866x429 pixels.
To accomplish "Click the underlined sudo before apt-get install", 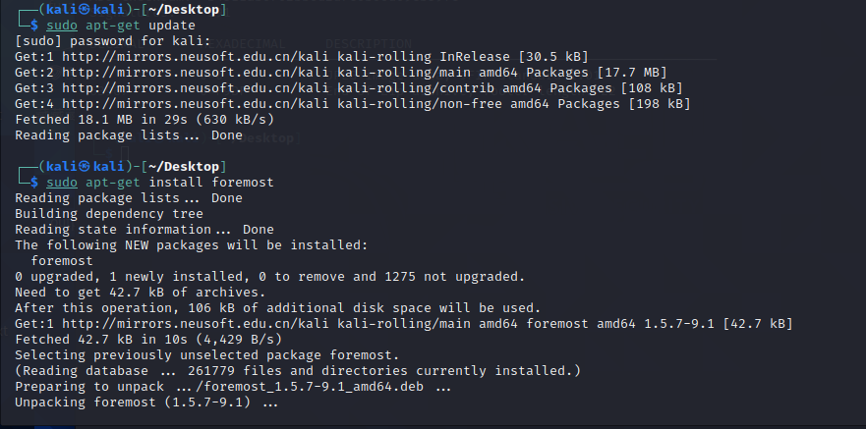I will pyautogui.click(x=62, y=183).
